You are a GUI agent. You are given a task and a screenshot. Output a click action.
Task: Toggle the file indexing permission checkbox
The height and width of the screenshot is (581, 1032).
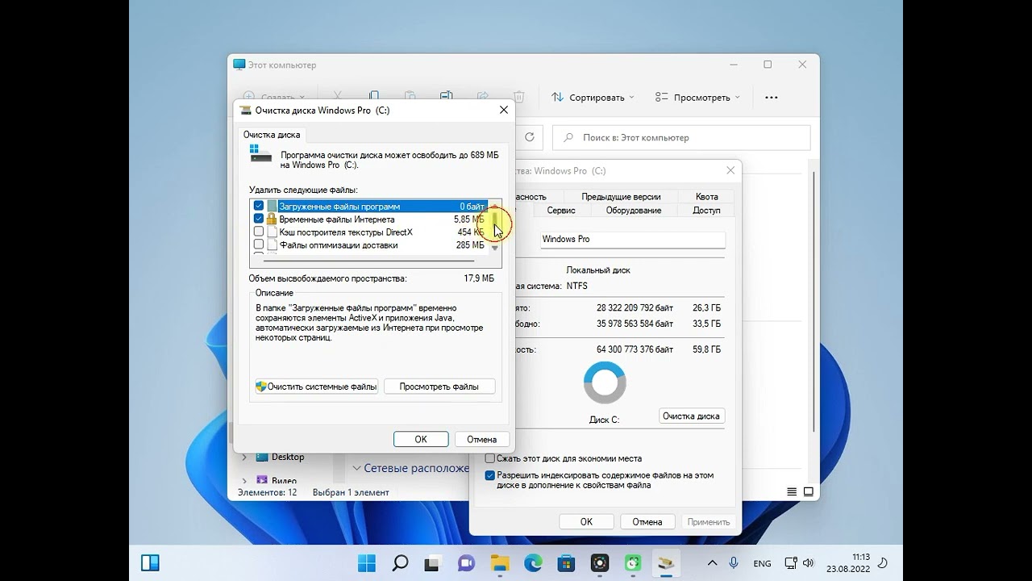tap(489, 476)
